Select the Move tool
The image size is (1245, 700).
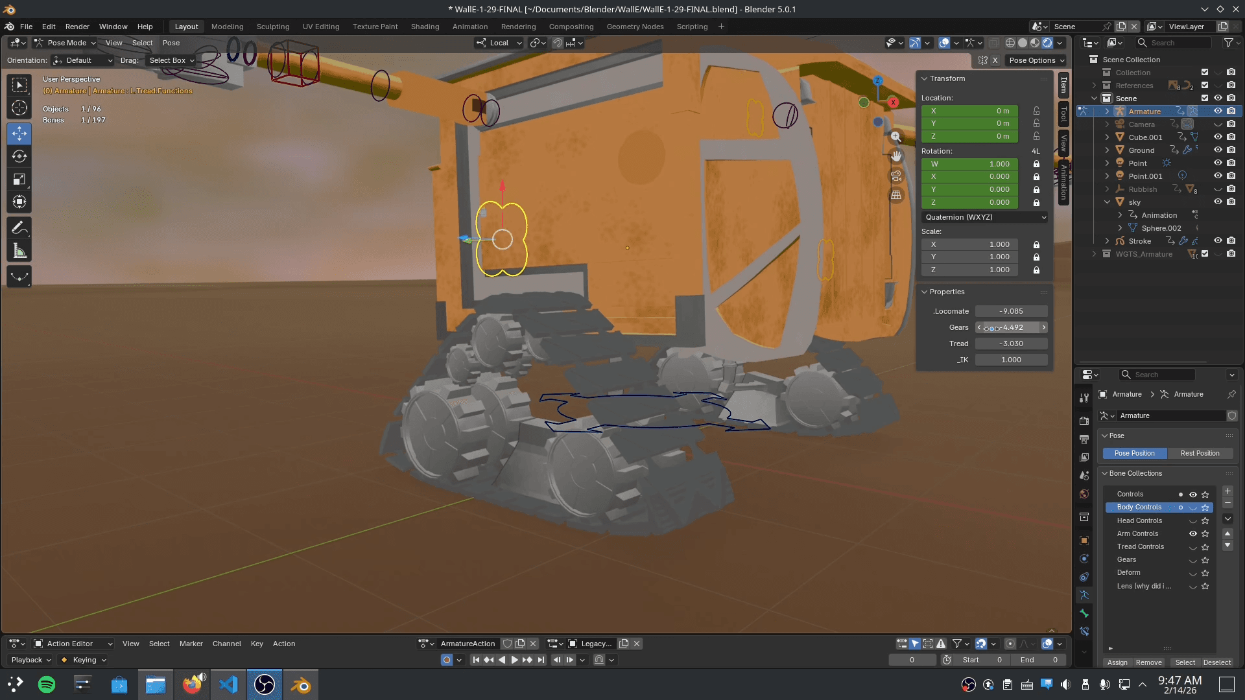(x=19, y=134)
